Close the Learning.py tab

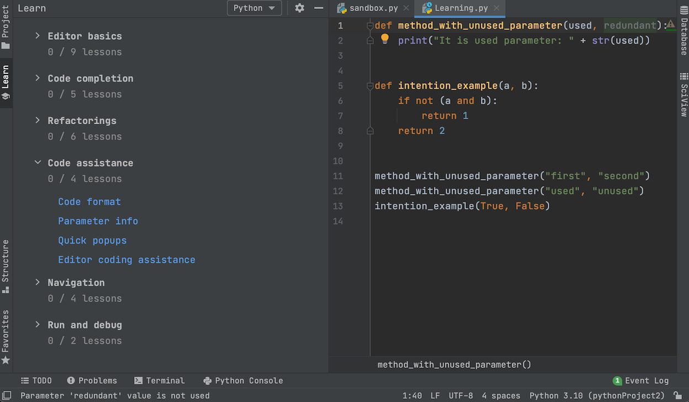[497, 8]
